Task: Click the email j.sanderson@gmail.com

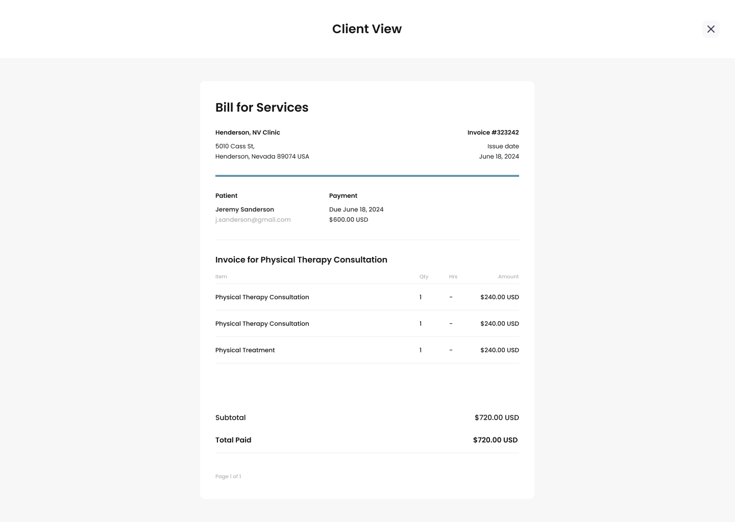Action: 253,220
